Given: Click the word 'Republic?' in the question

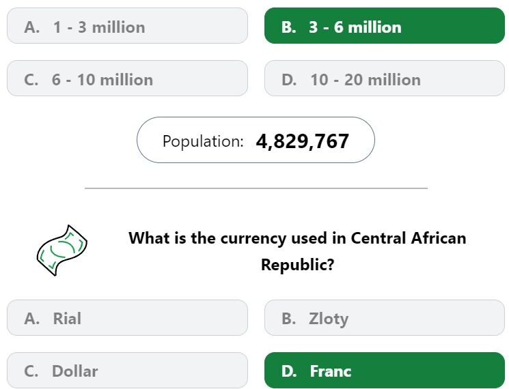Looking at the screenshot, I should [298, 265].
